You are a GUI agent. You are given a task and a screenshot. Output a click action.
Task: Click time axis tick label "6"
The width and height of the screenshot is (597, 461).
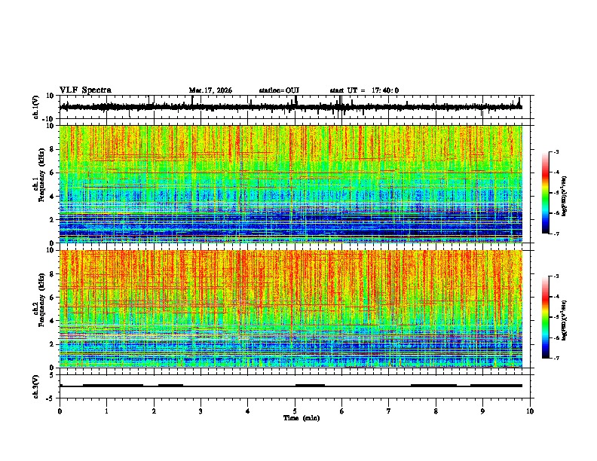pos(341,411)
